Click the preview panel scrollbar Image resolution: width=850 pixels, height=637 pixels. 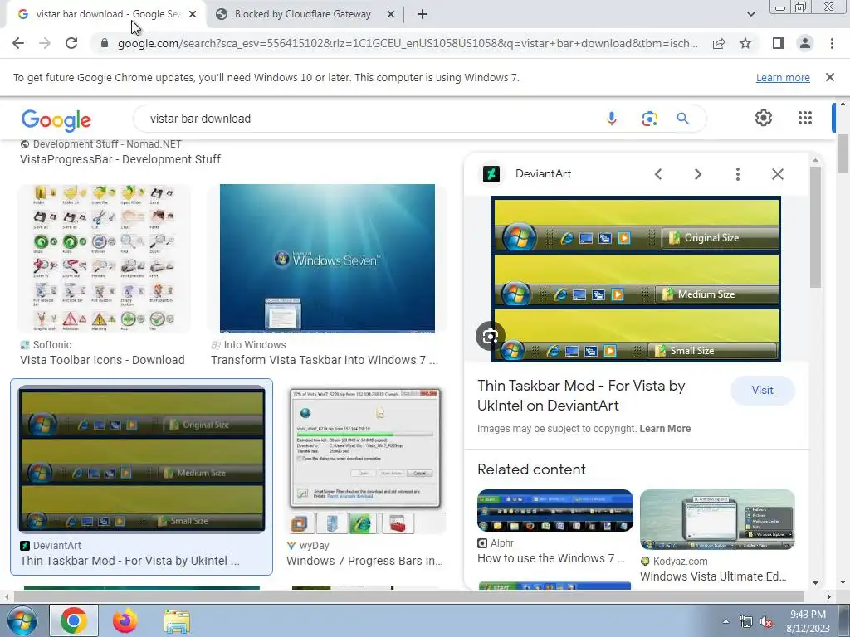pyautogui.click(x=815, y=227)
